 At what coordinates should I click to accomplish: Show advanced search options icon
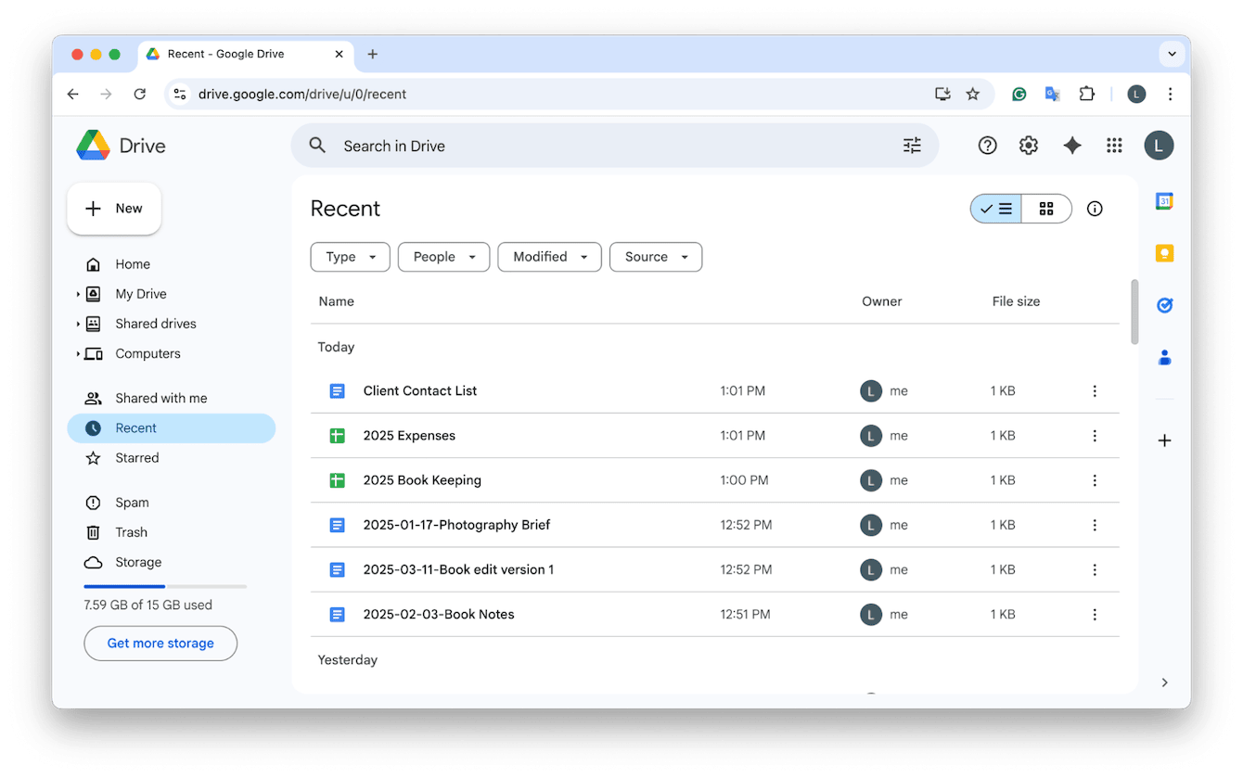coord(912,146)
